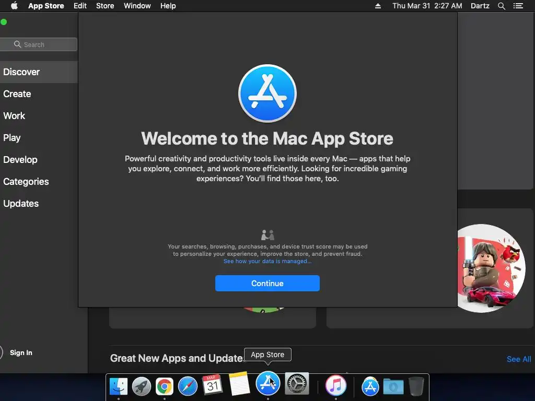The image size is (535, 401).
Task: Select Play in the sidebar
Action: [x=39, y=138]
